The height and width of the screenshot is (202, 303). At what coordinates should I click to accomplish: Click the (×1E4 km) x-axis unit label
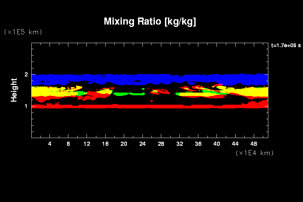(255, 153)
